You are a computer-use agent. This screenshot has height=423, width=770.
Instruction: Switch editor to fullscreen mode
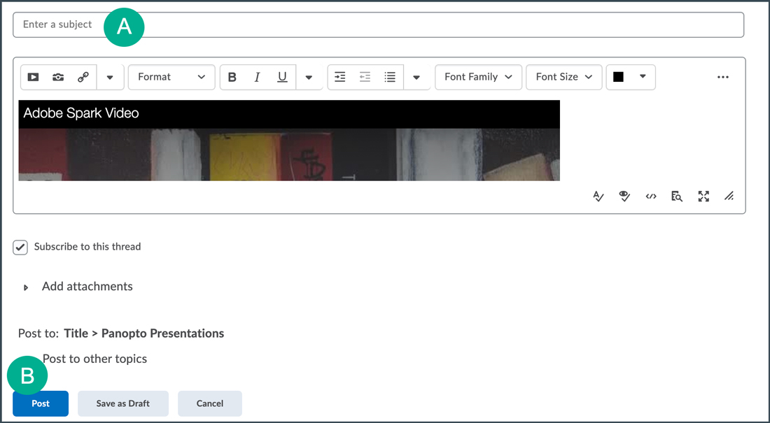tap(703, 196)
